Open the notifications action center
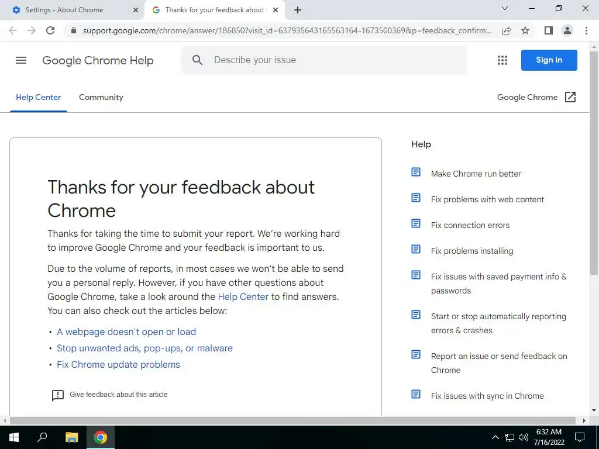The height and width of the screenshot is (449, 599). pos(580,437)
